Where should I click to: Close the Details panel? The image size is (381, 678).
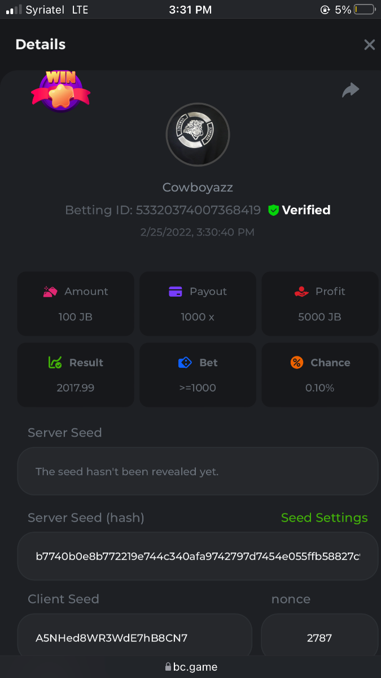tap(369, 45)
